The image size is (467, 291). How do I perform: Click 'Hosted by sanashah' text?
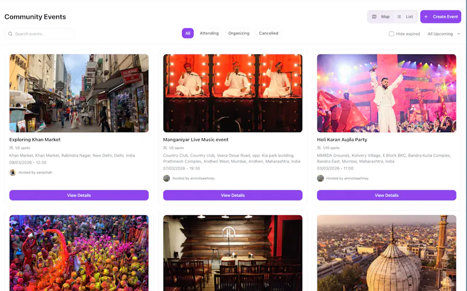pos(35,172)
